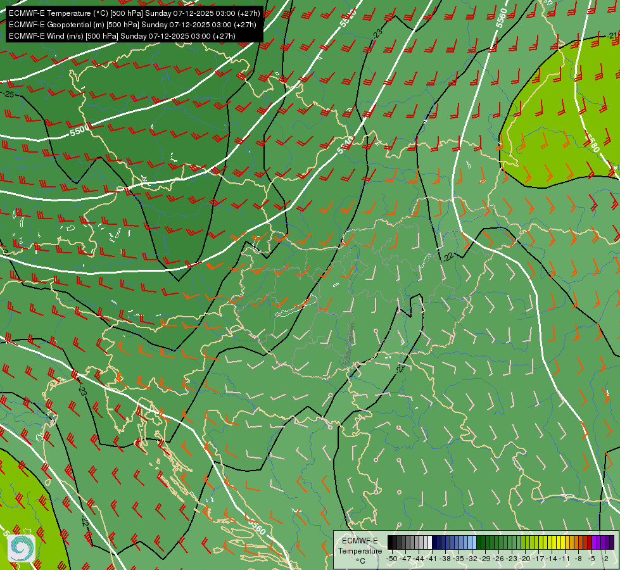Click the -17 value in the legend
Screen dimensions: 620x570
pyautogui.click(x=538, y=559)
